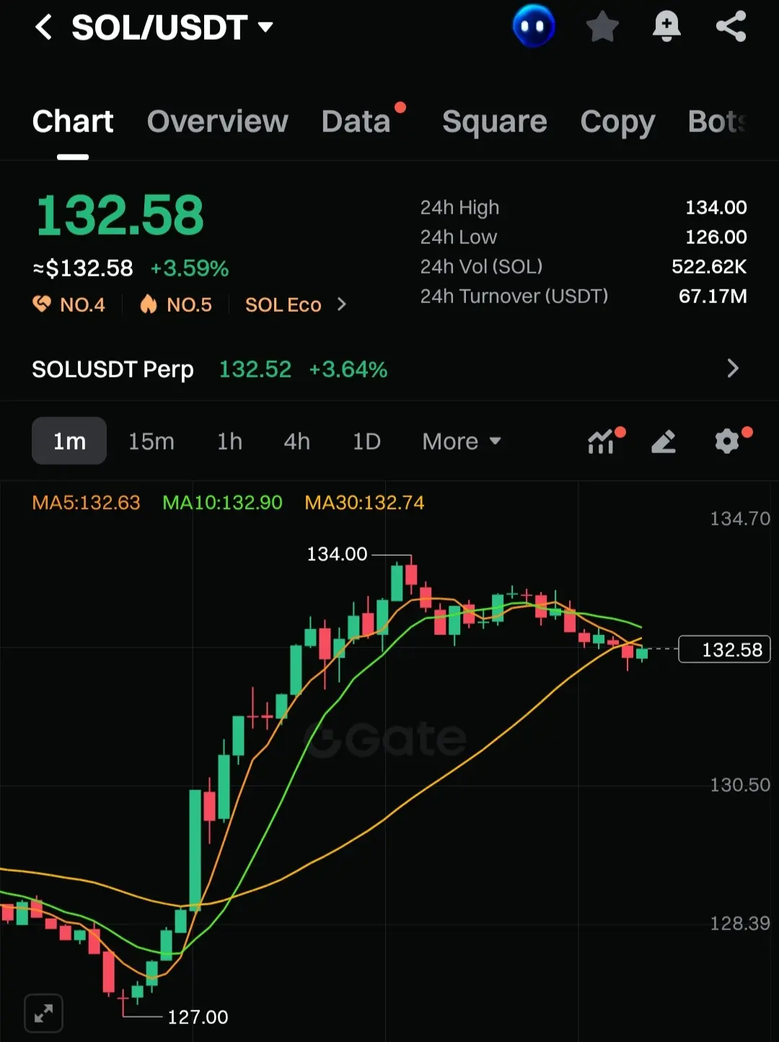Switch to the Data tab

(356, 121)
